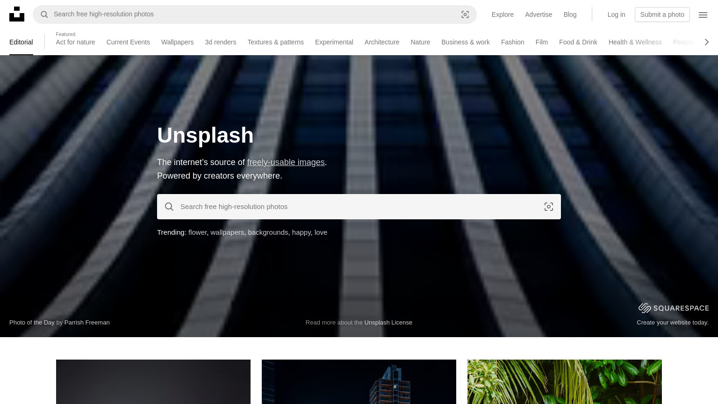Click Log in

coord(616,14)
